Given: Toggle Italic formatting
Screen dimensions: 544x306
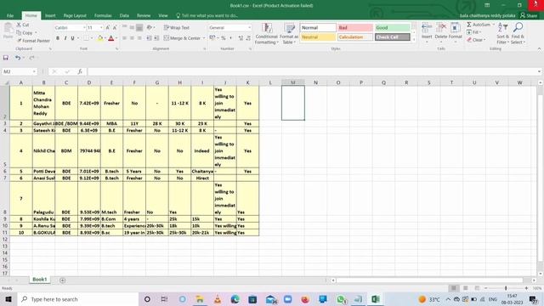Looking at the screenshot, I should click(65, 38).
